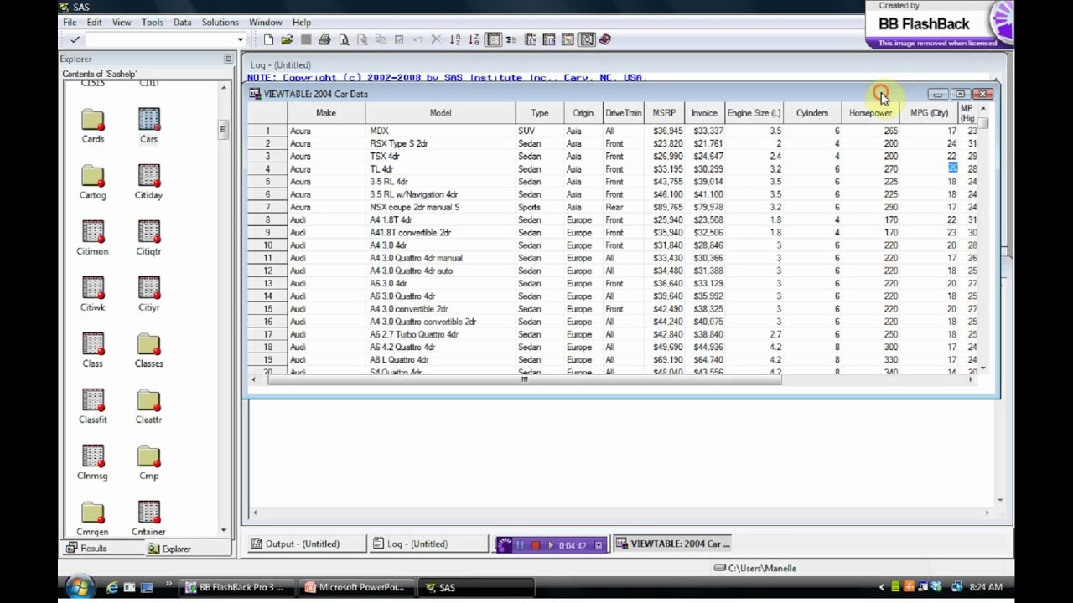Open the View menu
Screen dimensions: 1073x603
point(122,23)
